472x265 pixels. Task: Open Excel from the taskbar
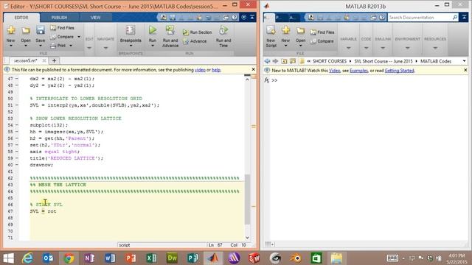[151, 258]
